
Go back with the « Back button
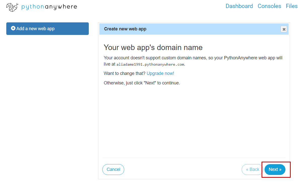click(x=252, y=169)
